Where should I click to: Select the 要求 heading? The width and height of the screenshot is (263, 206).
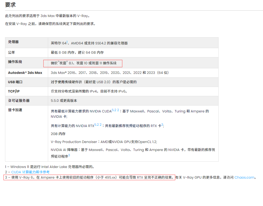point(10,5)
